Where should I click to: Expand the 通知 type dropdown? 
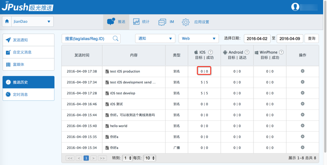pyautogui.click(x=155, y=38)
